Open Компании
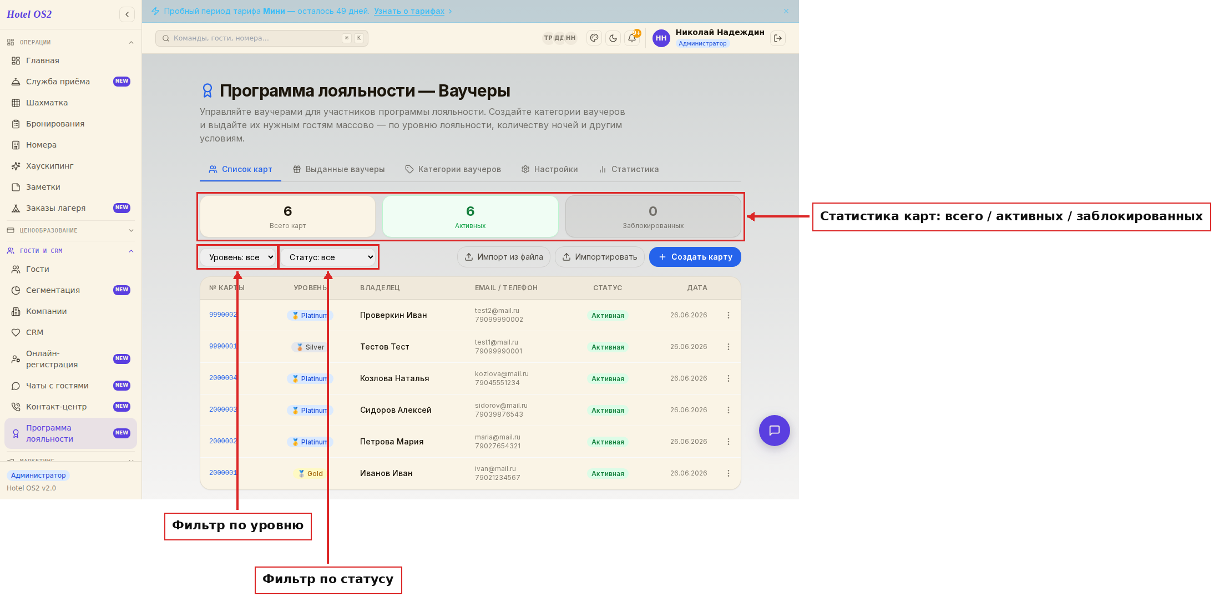Viewport: 1224px width, 607px height. tap(70, 311)
